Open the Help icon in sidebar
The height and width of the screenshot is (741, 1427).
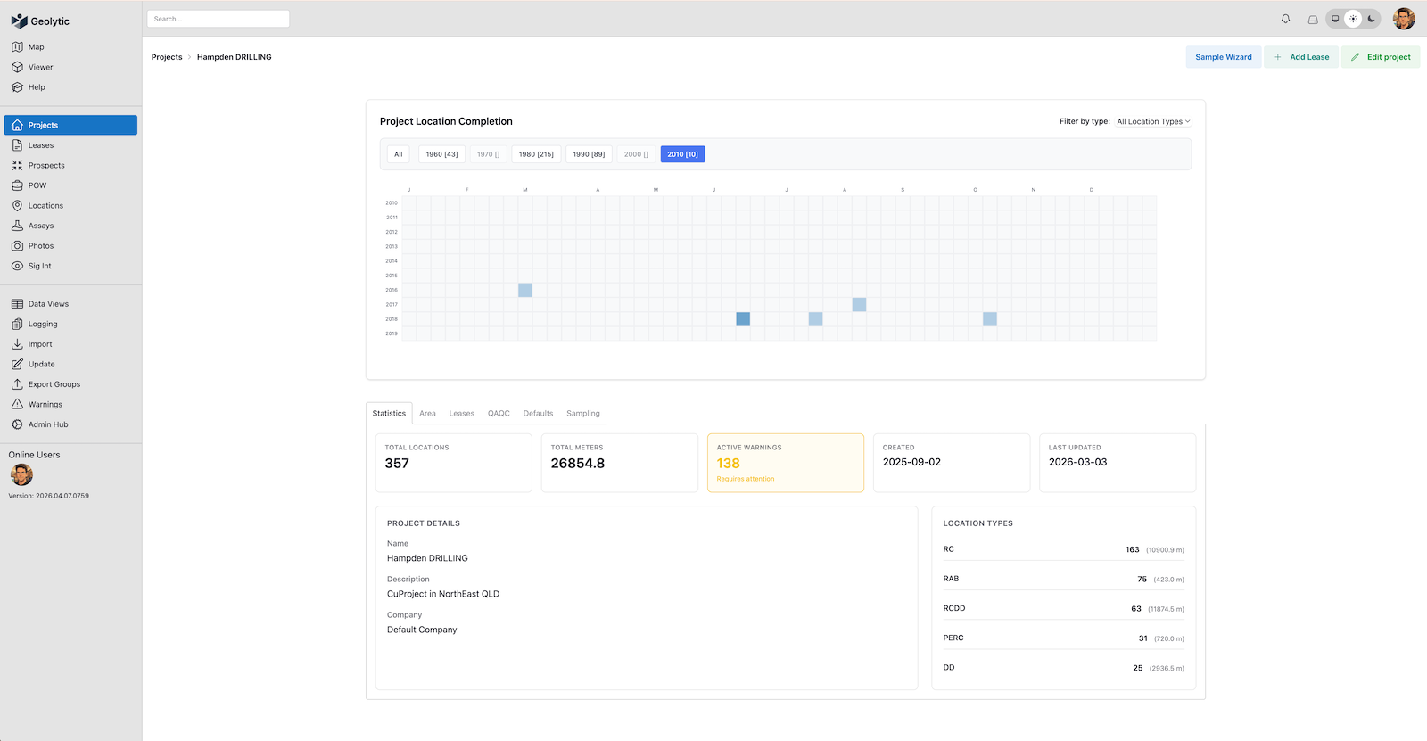tap(17, 87)
